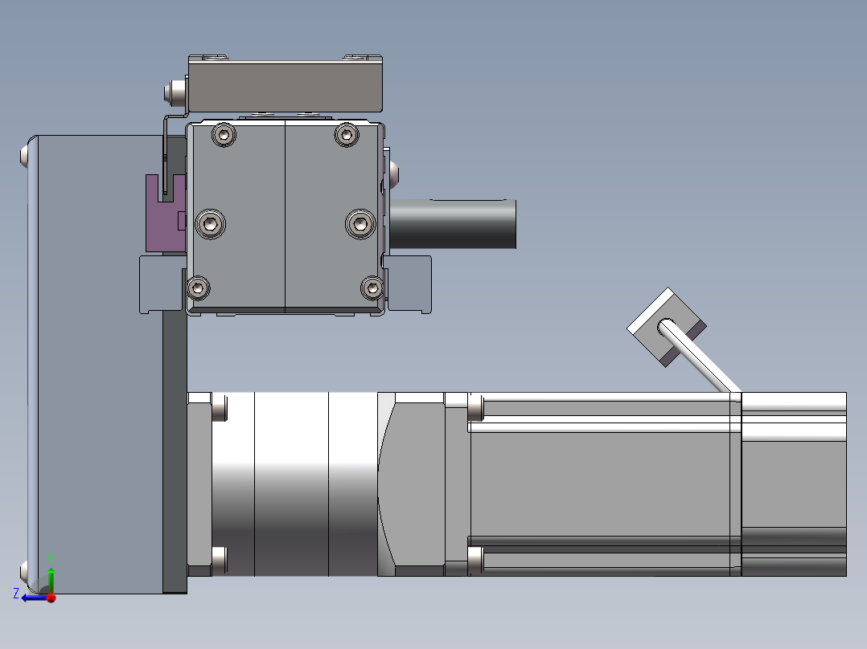Select the round screw head right of block
The height and width of the screenshot is (649, 867).
point(394,173)
